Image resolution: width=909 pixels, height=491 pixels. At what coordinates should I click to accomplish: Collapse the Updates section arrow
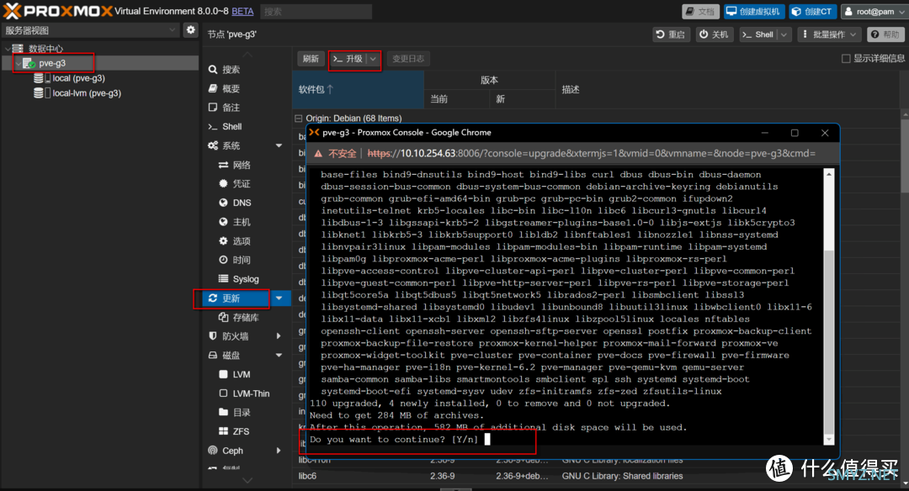coord(279,298)
